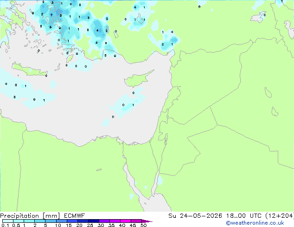Select the '18..00 UTC' time text
Screen dimensions: 294x227
click(x=244, y=216)
